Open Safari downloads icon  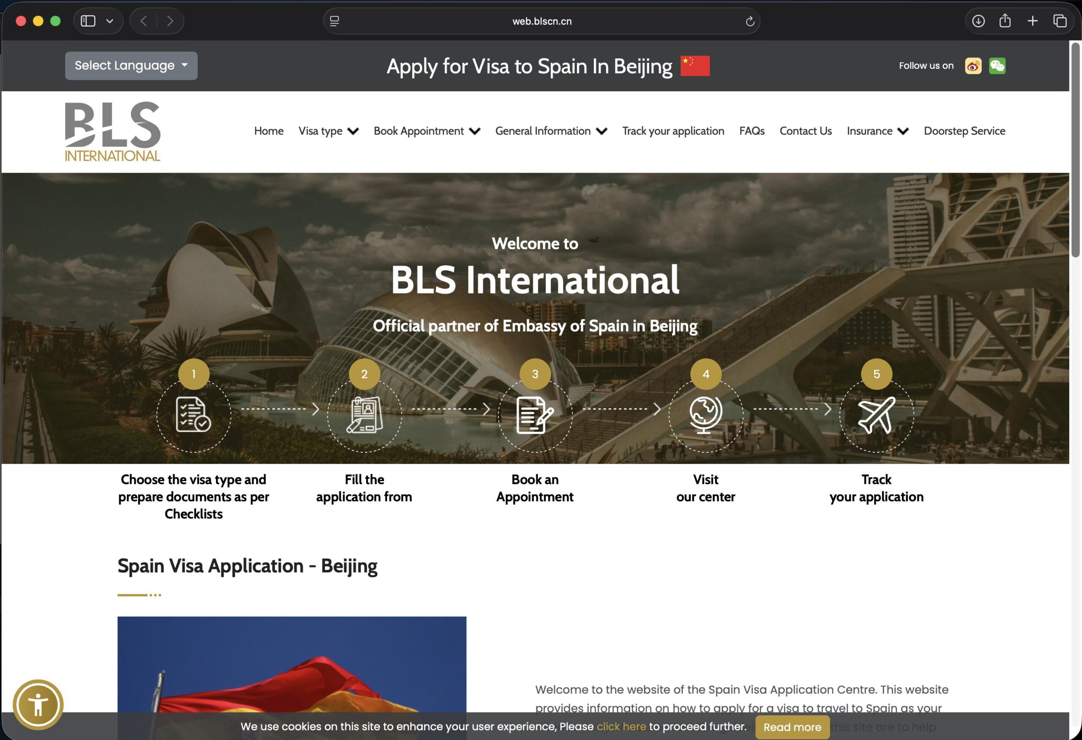[x=978, y=21]
